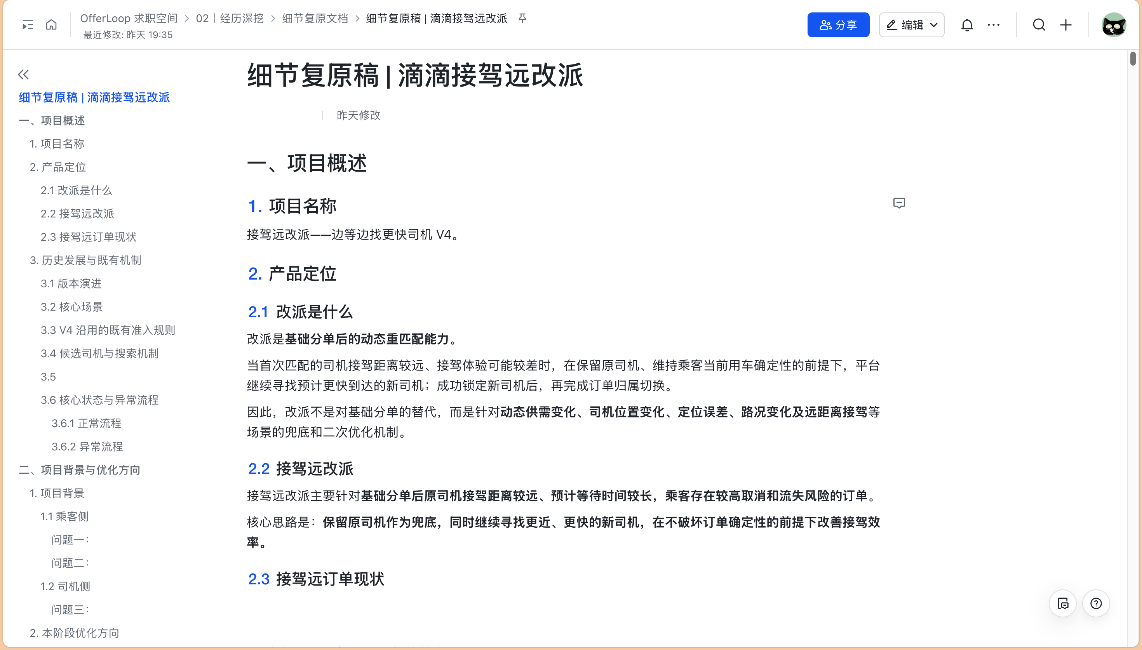This screenshot has height=650, width=1142.
Task: Click the main document title heading
Action: [x=415, y=75]
